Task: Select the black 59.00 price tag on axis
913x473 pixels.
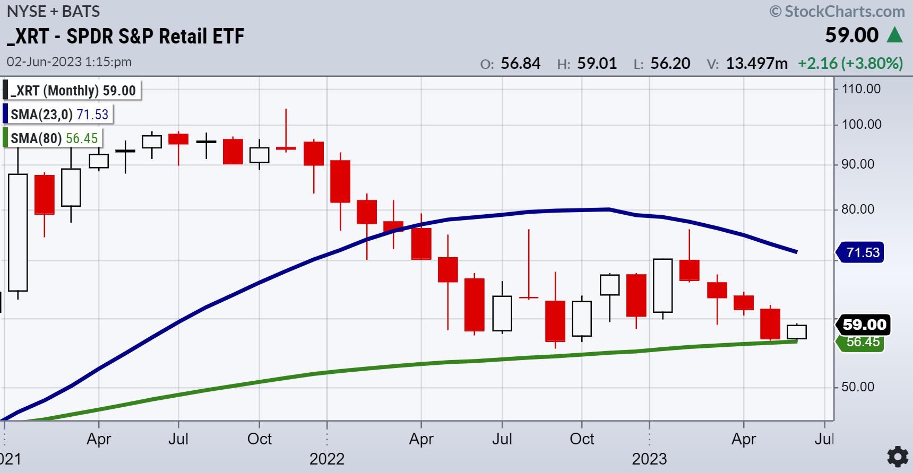Action: click(x=864, y=325)
